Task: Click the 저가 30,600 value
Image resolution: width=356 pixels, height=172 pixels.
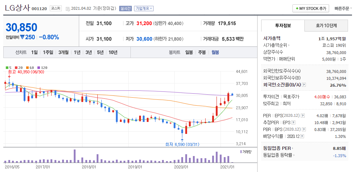Action: (x=145, y=39)
